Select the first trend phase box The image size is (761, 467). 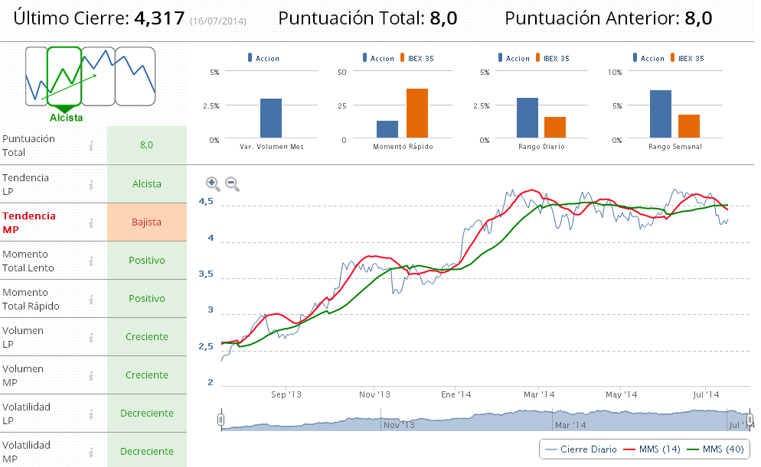(x=36, y=76)
